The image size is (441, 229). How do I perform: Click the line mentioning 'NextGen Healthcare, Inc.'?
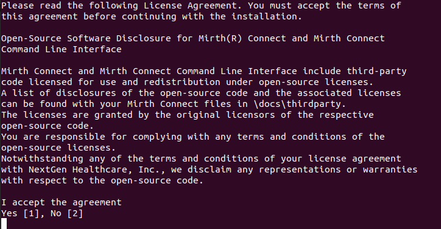click(x=210, y=169)
